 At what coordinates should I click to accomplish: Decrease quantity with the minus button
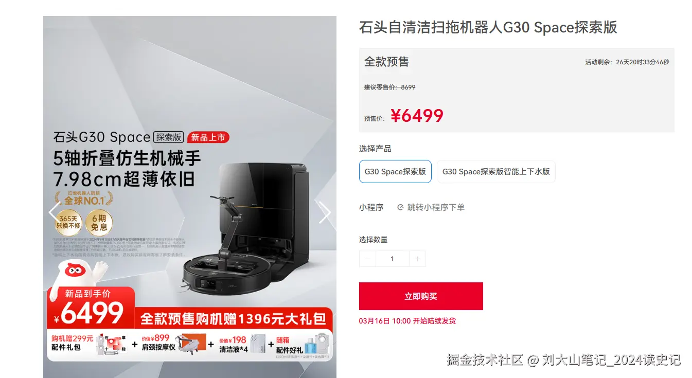tap(367, 259)
